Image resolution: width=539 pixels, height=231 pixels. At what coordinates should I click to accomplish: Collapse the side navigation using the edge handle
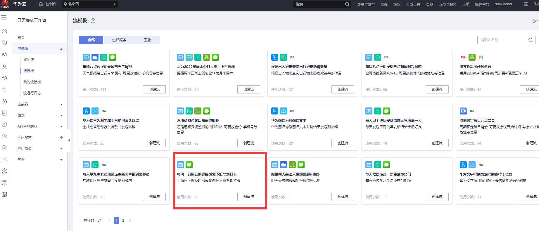point(69,140)
